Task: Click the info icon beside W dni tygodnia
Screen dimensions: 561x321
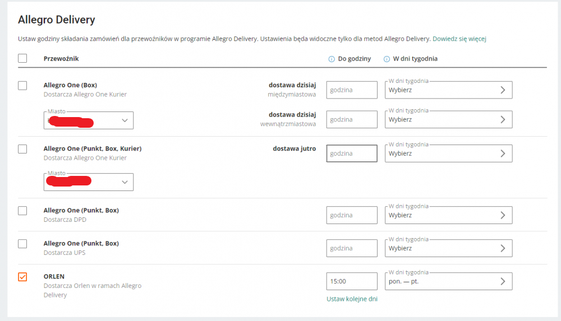Action: pyautogui.click(x=387, y=59)
